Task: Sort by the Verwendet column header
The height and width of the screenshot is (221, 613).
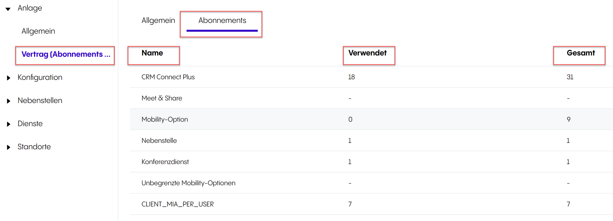Action: [367, 53]
